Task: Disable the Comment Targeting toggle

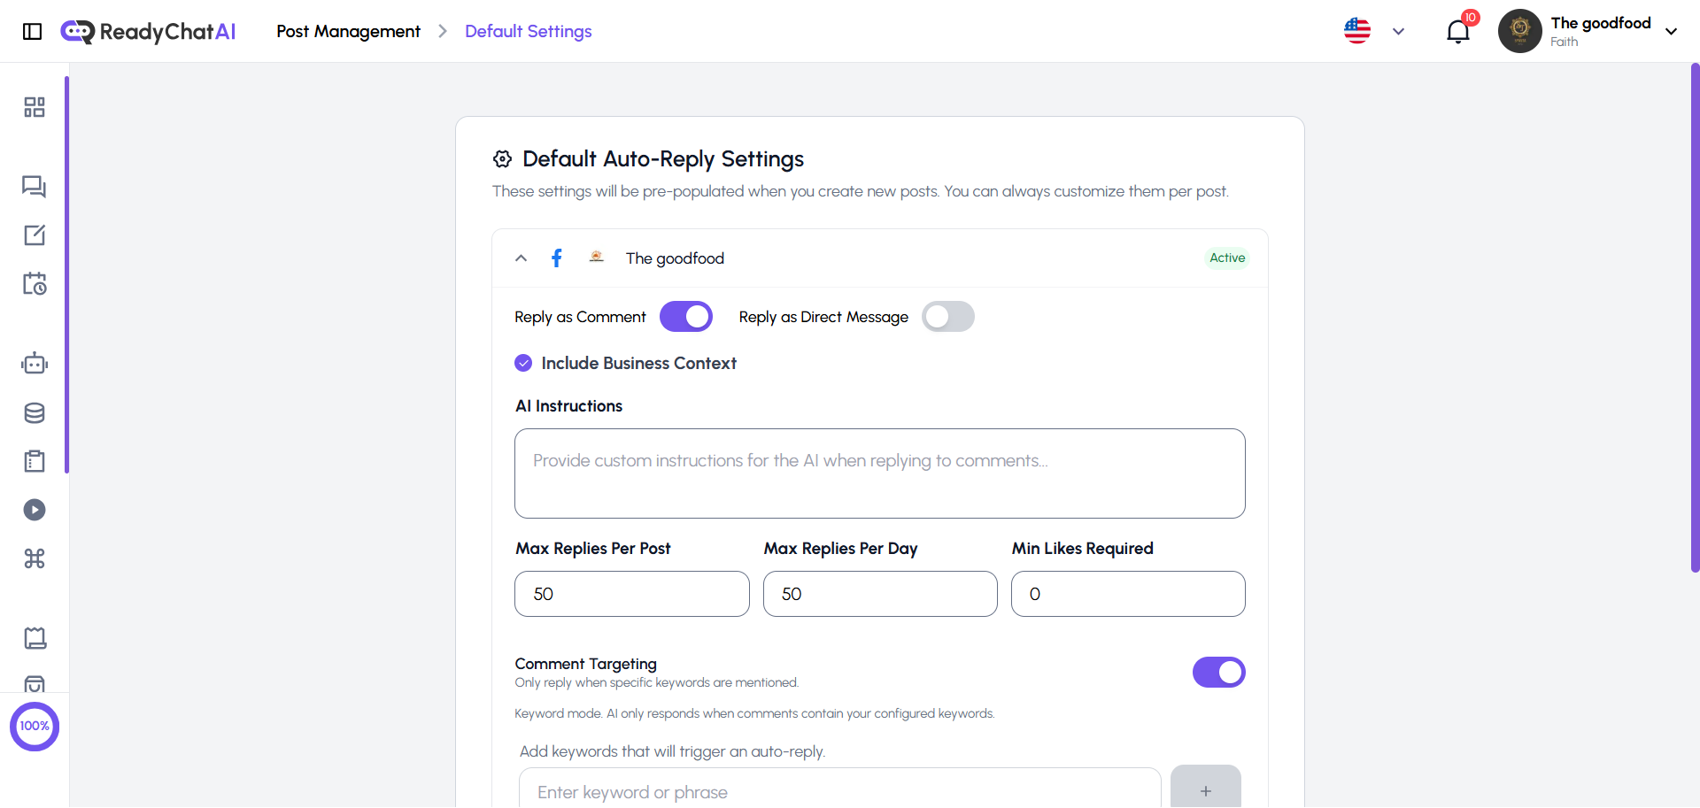Action: pos(1219,672)
